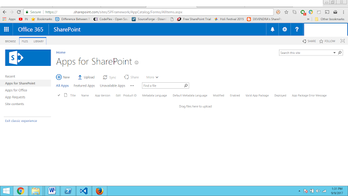Sort by the App Version column
The height and width of the screenshot is (196, 348).
(x=103, y=95)
